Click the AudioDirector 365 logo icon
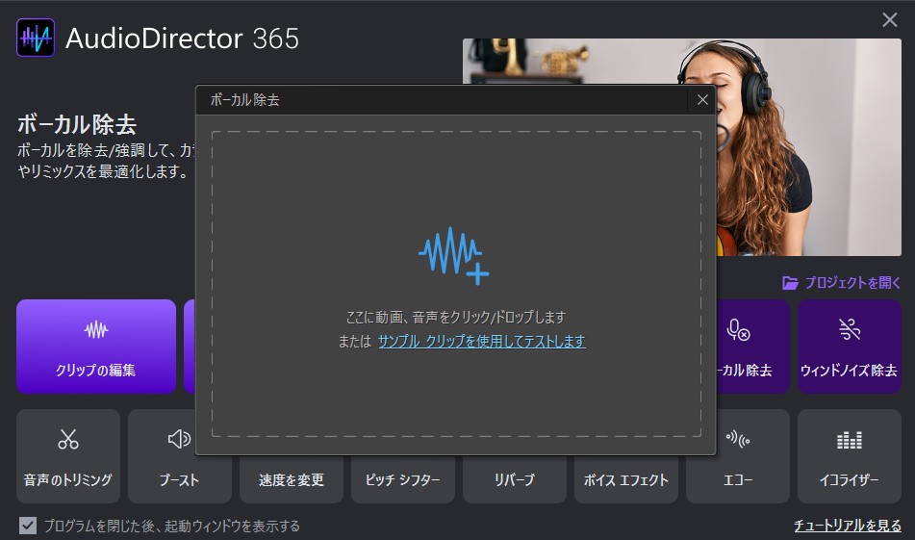The image size is (915, 540). click(36, 38)
